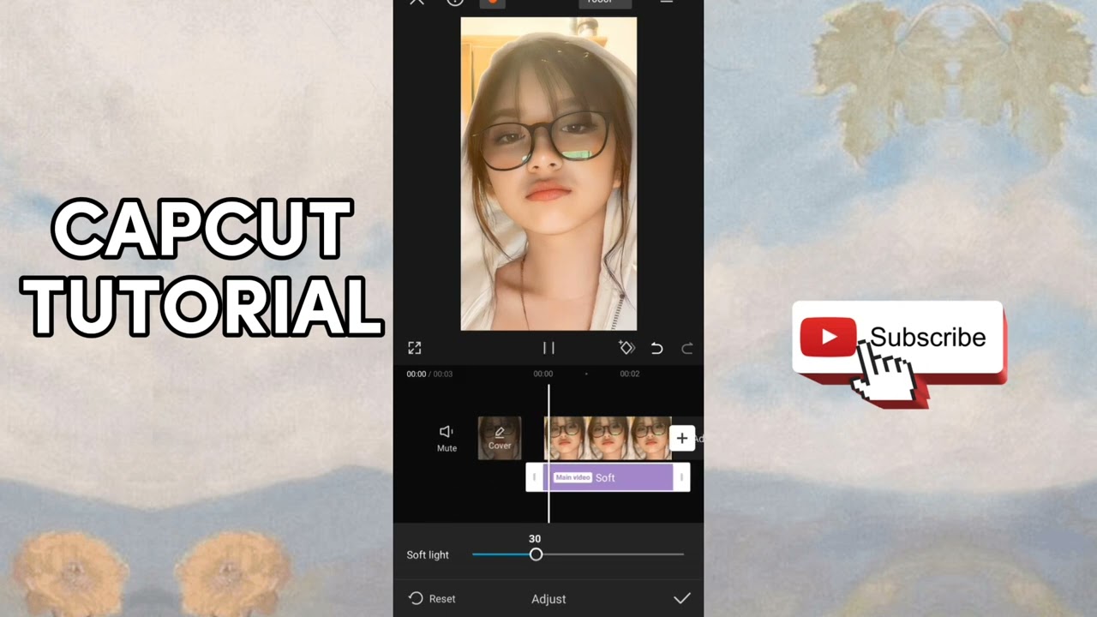Click the red YouTube play logo
The image size is (1097, 617).
click(828, 337)
